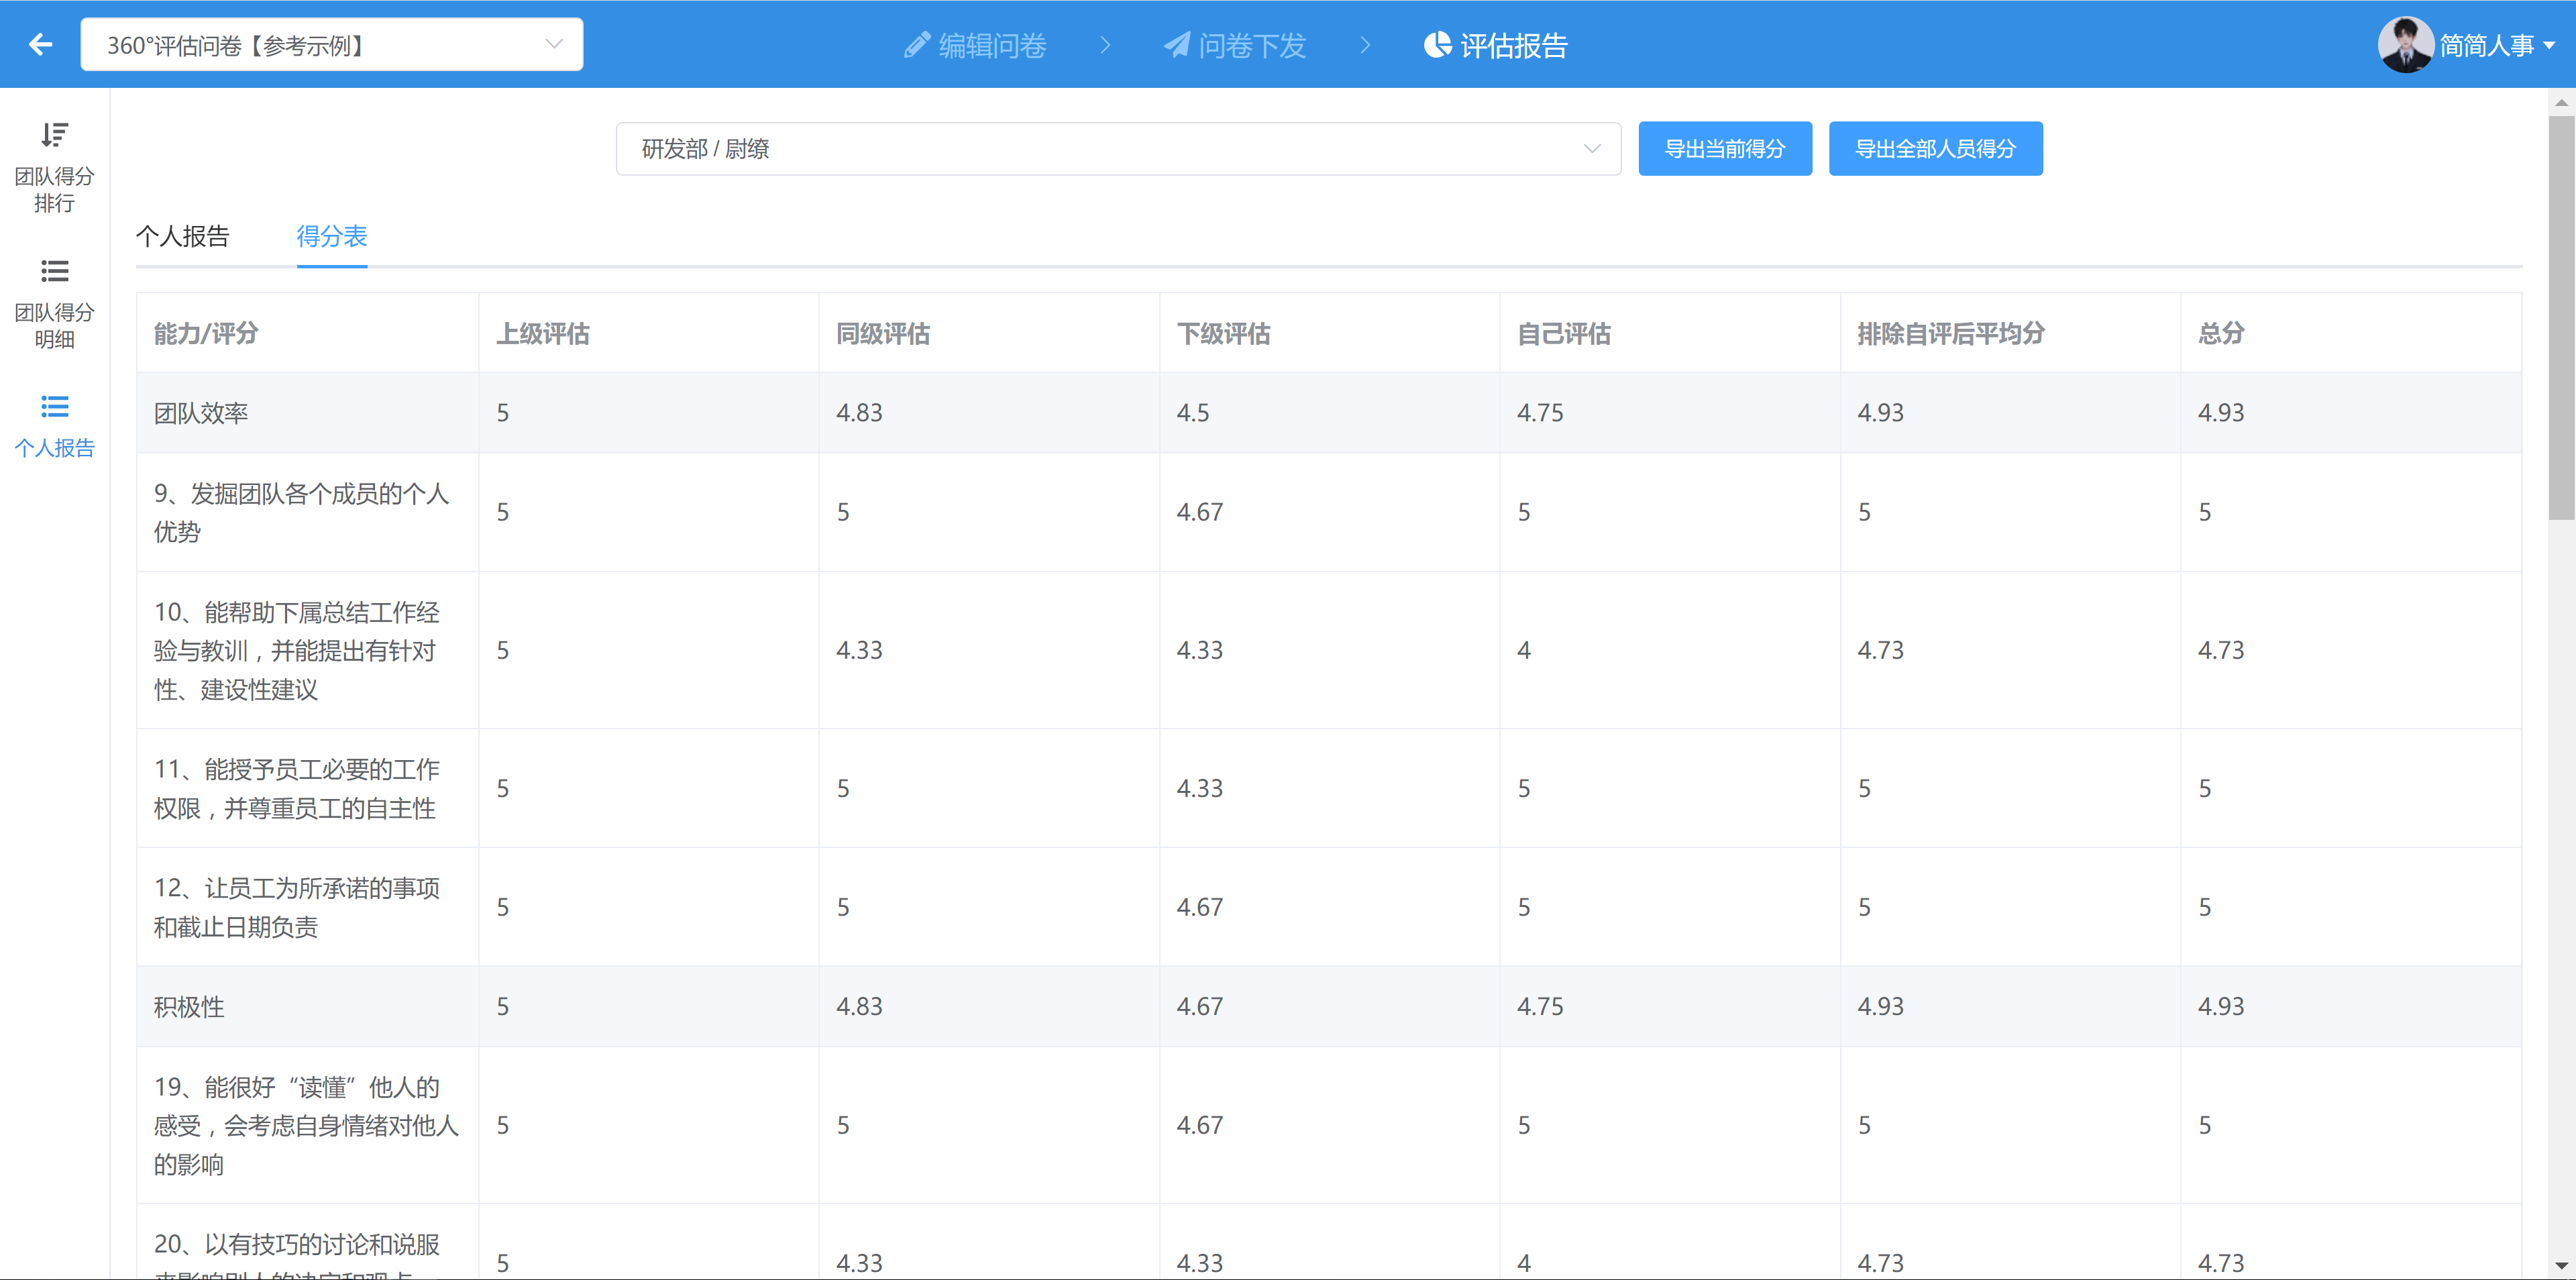Open 团队得分排行 in the sidebar
Viewport: 2576px width, 1280px height.
click(54, 189)
